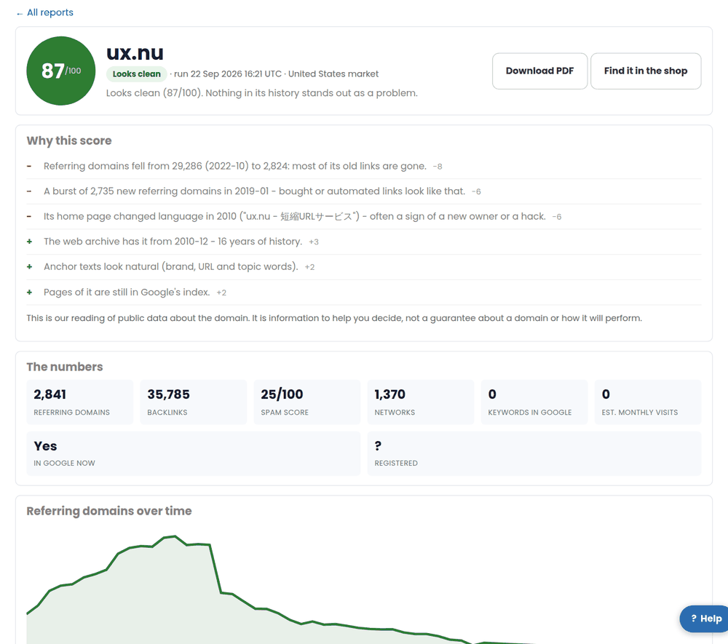Screen dimensions: 728x644
Task: Select the score summary sentence under the title
Action: pos(262,93)
